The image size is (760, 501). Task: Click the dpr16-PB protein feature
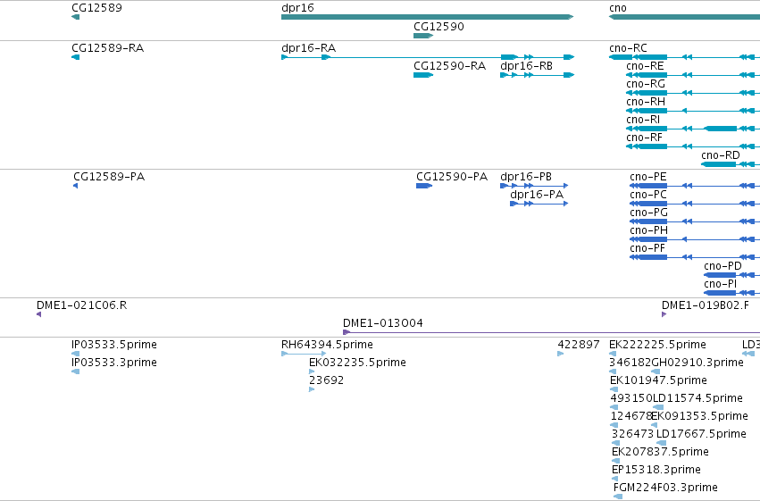point(534,186)
